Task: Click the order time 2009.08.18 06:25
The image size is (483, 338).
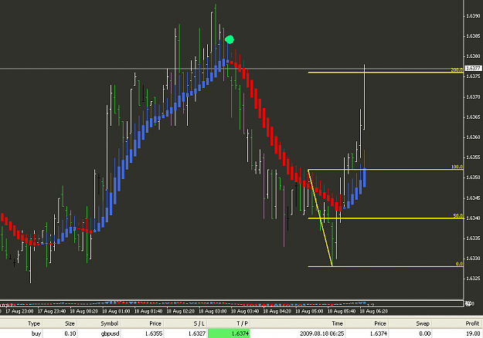Action: [321, 333]
